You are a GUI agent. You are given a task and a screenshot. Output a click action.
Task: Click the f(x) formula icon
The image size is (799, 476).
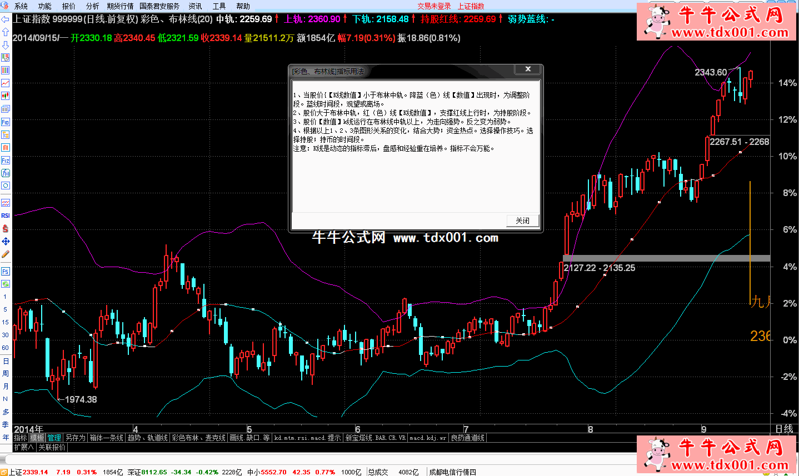[5, 173]
